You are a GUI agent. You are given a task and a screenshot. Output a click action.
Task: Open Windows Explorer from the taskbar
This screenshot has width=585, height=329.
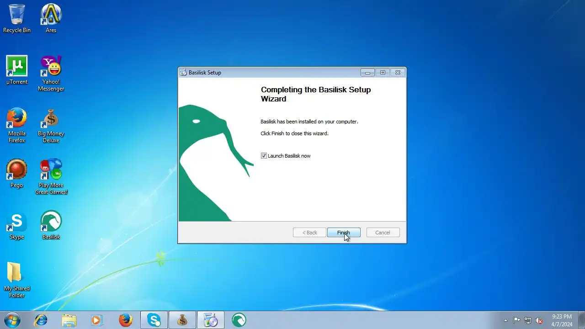(x=69, y=320)
